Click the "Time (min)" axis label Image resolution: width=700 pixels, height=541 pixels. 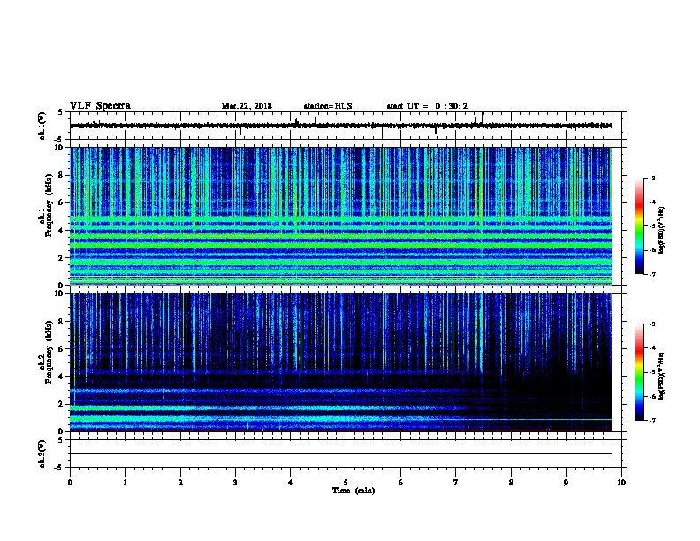(354, 491)
